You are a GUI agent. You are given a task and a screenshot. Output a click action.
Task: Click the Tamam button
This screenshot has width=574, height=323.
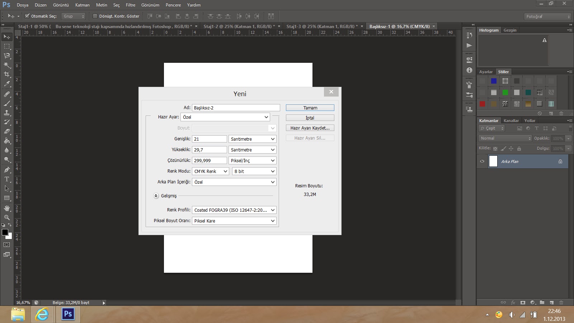[310, 108]
